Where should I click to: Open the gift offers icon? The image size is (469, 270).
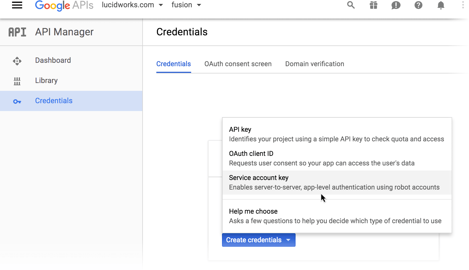coord(373,5)
